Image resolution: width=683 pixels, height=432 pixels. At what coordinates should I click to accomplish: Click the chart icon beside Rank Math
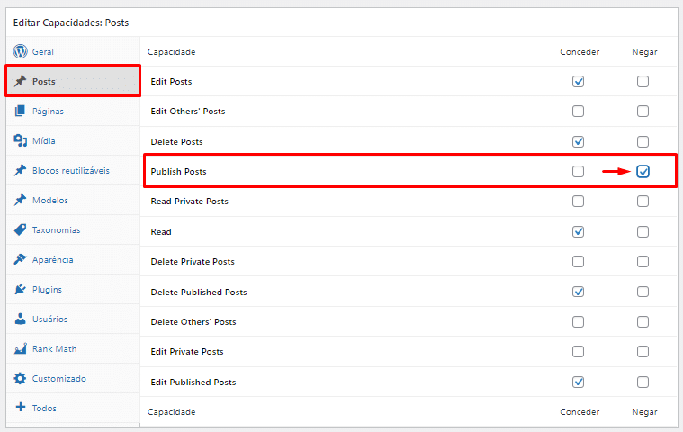pos(20,348)
